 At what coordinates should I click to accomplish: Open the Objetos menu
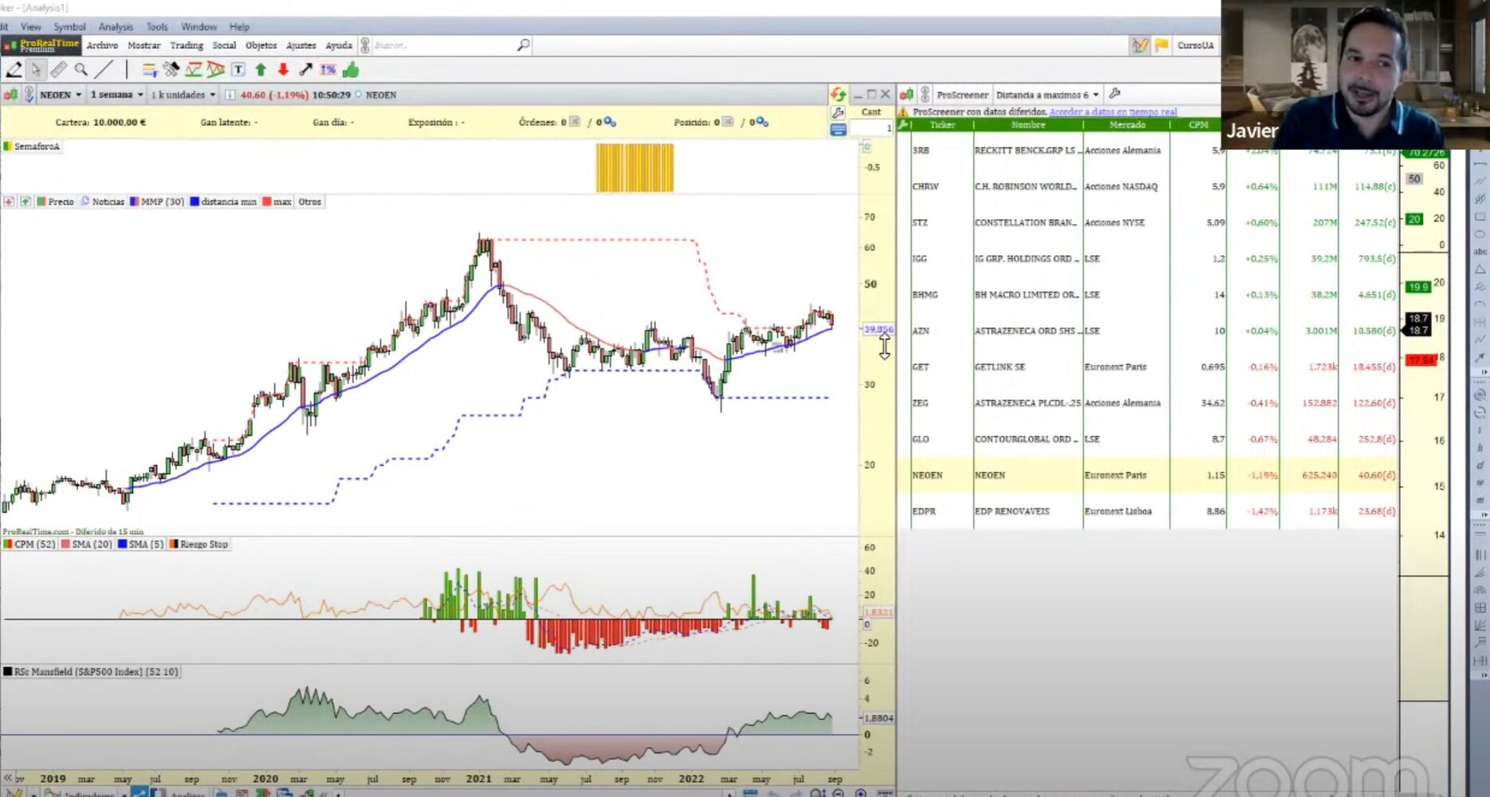(x=261, y=45)
